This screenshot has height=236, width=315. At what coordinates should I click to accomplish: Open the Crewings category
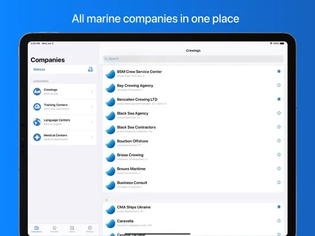63,92
